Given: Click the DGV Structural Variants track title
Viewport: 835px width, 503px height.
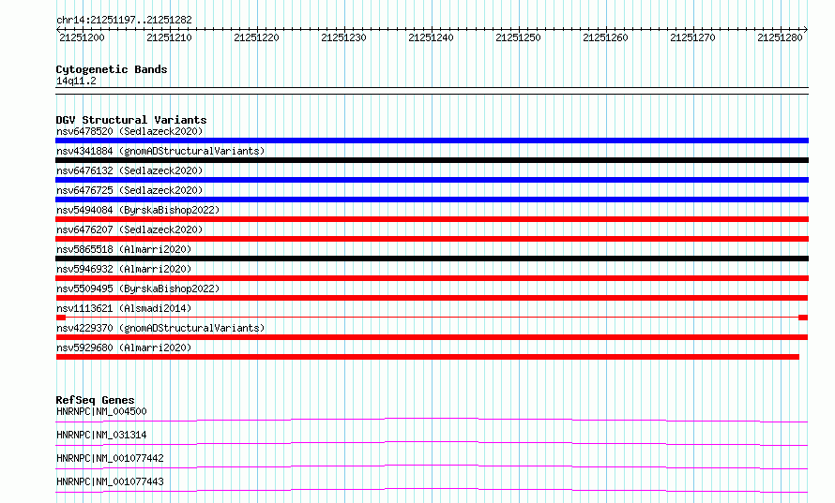Looking at the screenshot, I should (x=131, y=120).
